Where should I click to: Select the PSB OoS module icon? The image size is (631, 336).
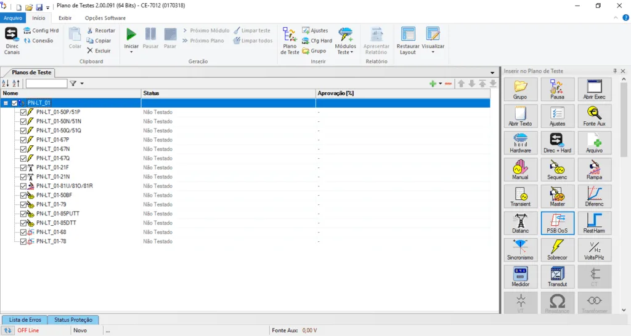pyautogui.click(x=557, y=223)
